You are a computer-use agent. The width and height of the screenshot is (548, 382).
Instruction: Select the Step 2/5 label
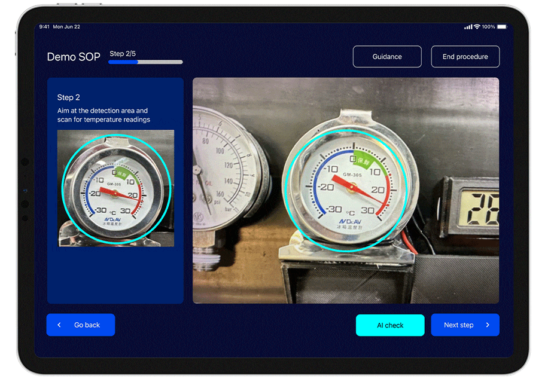pyautogui.click(x=123, y=54)
